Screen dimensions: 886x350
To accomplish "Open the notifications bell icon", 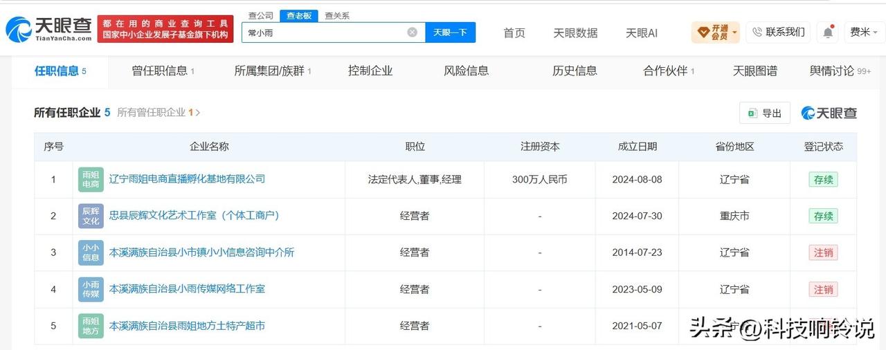I will point(828,32).
